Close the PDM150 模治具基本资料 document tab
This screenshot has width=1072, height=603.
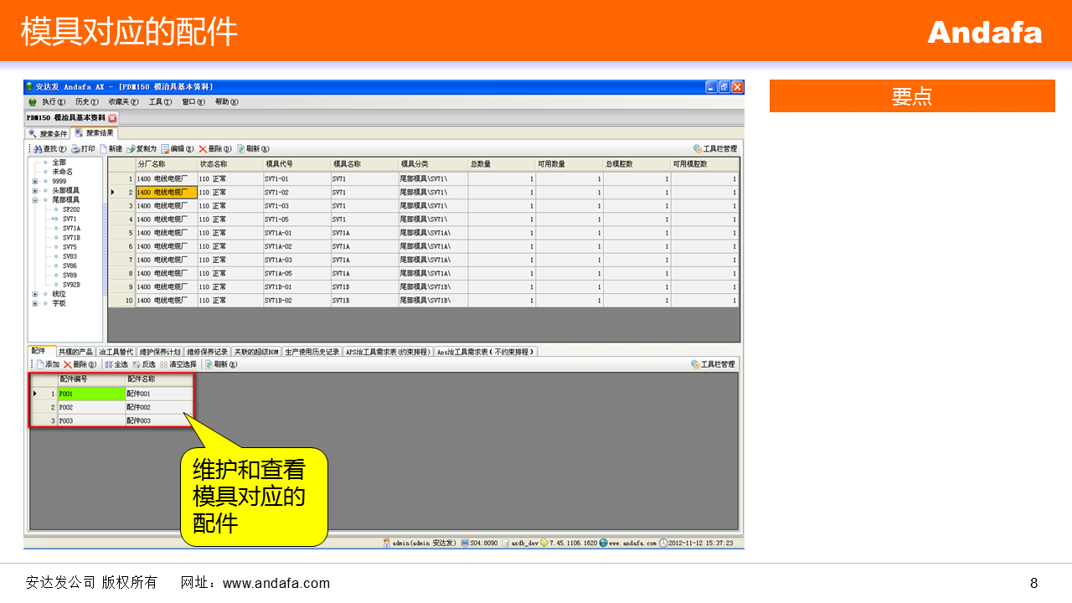click(x=113, y=118)
